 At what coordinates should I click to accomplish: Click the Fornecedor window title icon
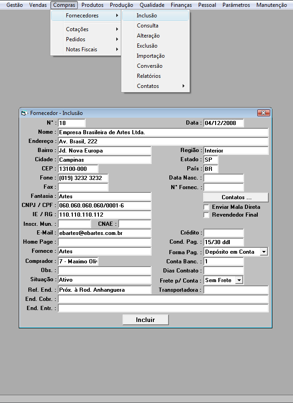click(24, 113)
